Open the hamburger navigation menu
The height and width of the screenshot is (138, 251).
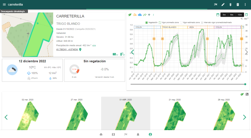[x=4, y=5]
